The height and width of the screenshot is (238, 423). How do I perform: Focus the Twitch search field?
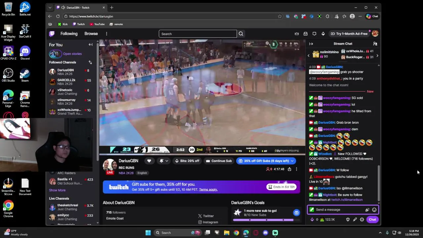[198, 34]
